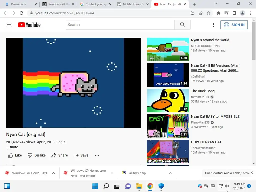Click the browser back arrow
The image size is (256, 192).
pyautogui.click(x=5, y=13)
